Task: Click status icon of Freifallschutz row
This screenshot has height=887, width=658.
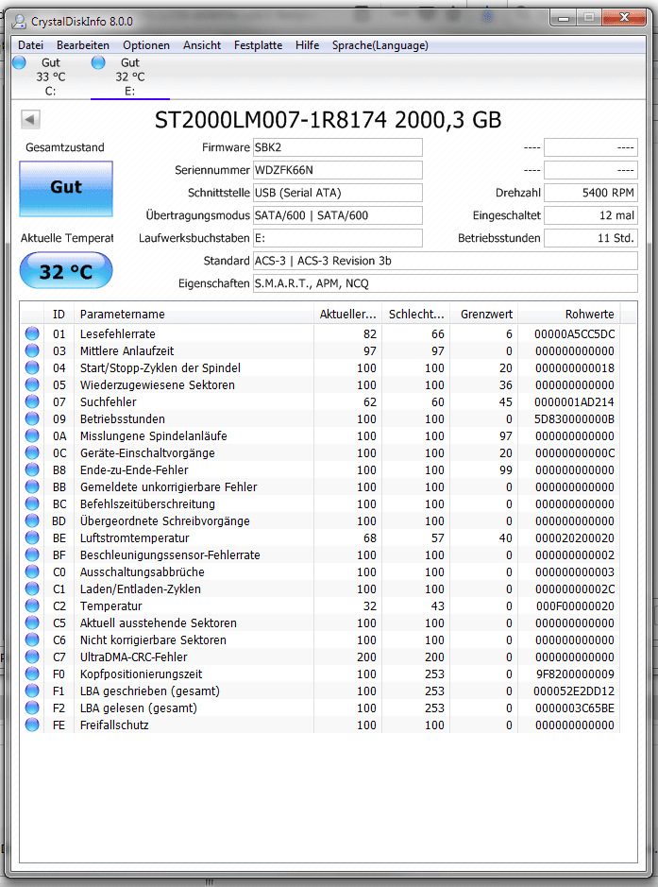Action: pos(32,725)
